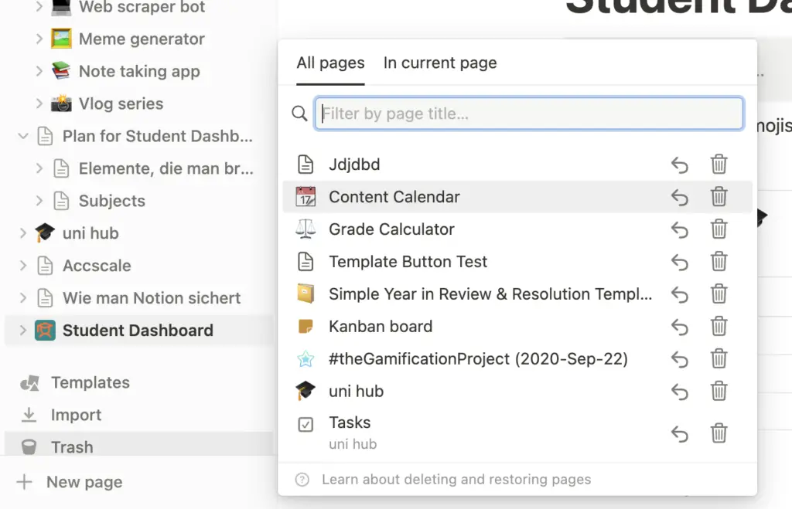Viewport: 792px width, 509px height.
Task: Switch to the In current page tab
Action: (440, 63)
